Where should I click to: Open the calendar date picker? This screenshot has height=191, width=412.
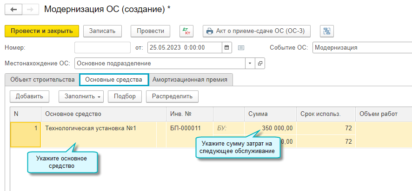pos(226,47)
